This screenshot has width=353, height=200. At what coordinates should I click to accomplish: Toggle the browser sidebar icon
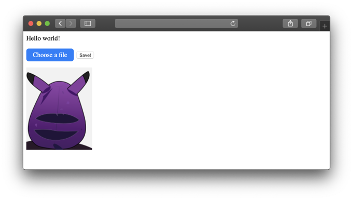tap(88, 23)
